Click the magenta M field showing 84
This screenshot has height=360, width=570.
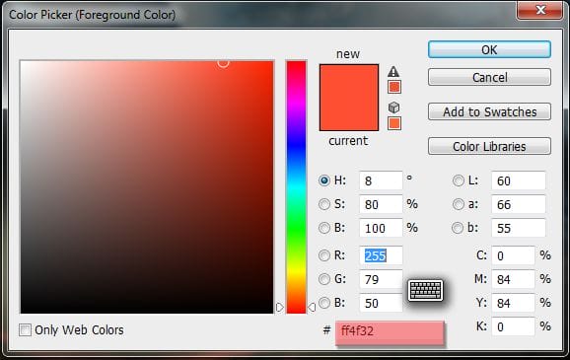coord(513,279)
